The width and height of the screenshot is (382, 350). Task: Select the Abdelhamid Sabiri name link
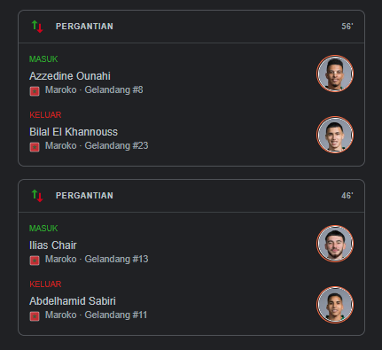[x=73, y=301]
